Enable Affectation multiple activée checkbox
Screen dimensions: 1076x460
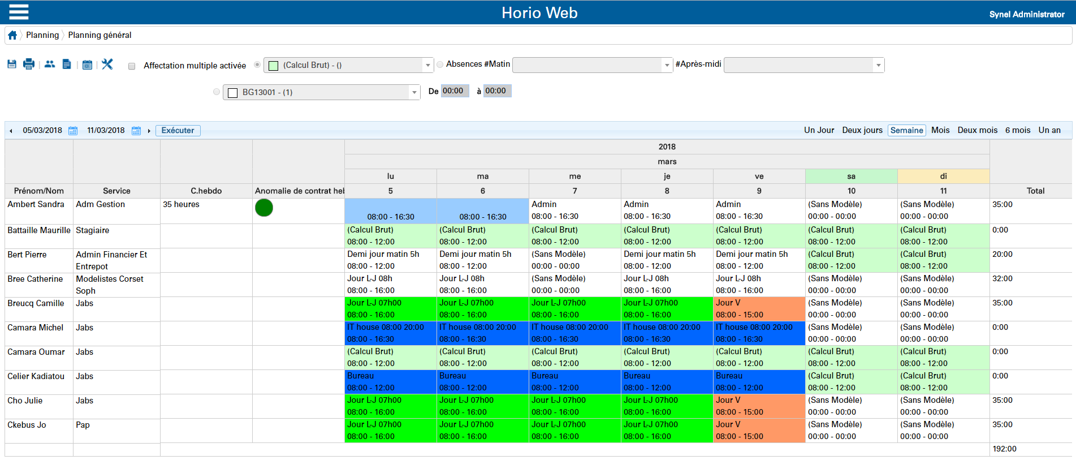pos(132,66)
